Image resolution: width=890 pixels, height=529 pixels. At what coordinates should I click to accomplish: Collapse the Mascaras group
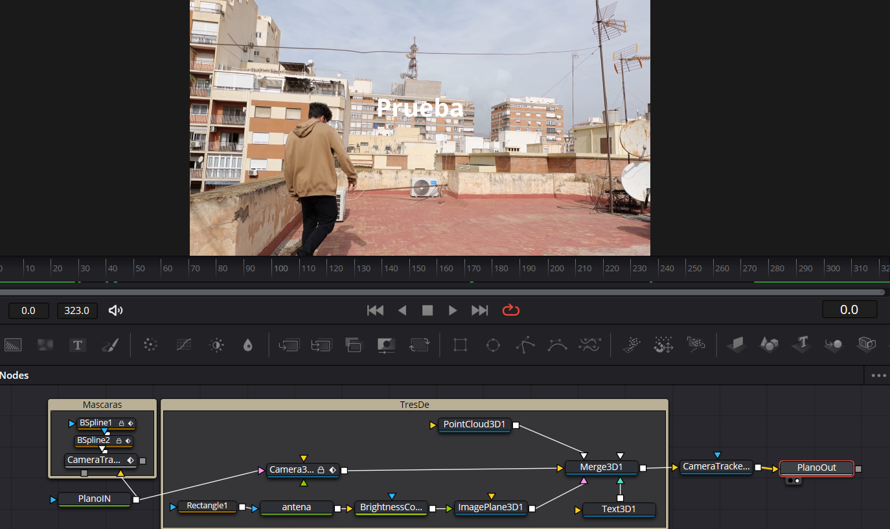pyautogui.click(x=102, y=404)
